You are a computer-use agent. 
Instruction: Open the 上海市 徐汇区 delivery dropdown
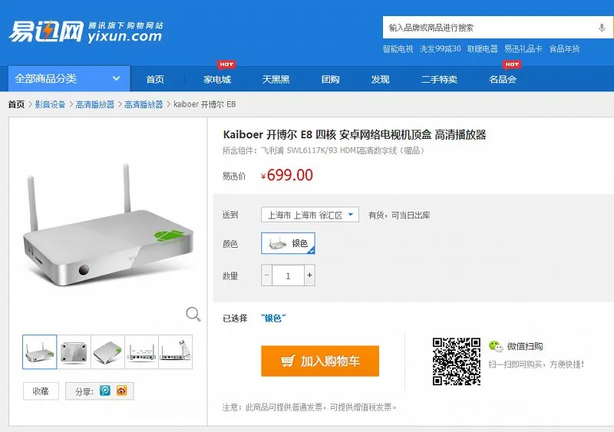pos(310,215)
